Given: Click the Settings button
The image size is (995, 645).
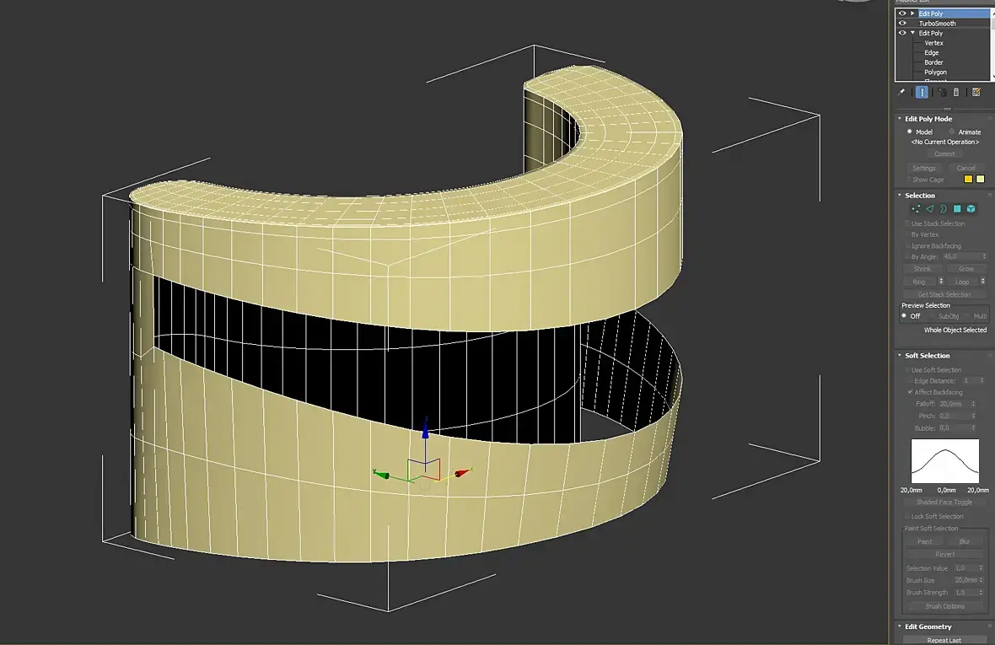Looking at the screenshot, I should (x=924, y=168).
